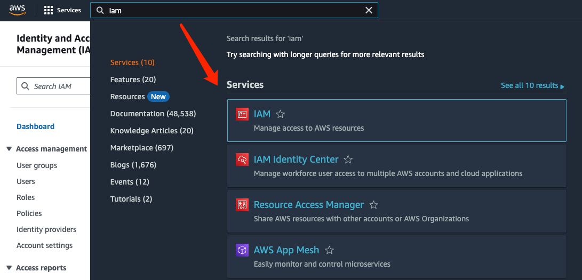The height and width of the screenshot is (280, 582).
Task: Favorite IAM with its star icon
Action: pos(280,114)
